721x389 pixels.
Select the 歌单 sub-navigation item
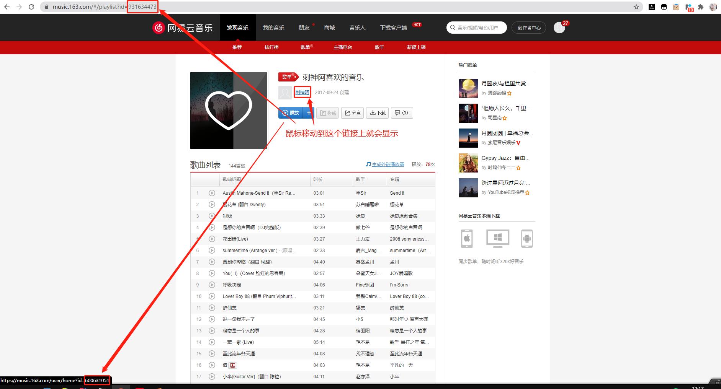pos(305,47)
